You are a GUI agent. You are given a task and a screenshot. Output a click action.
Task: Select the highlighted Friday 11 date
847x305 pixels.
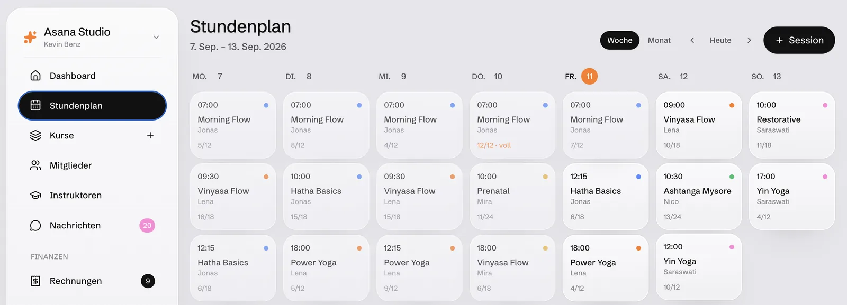[589, 76]
